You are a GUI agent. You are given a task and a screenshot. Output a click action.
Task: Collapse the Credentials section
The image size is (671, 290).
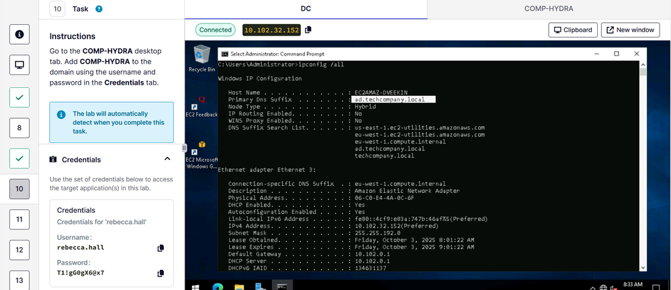[x=167, y=160]
